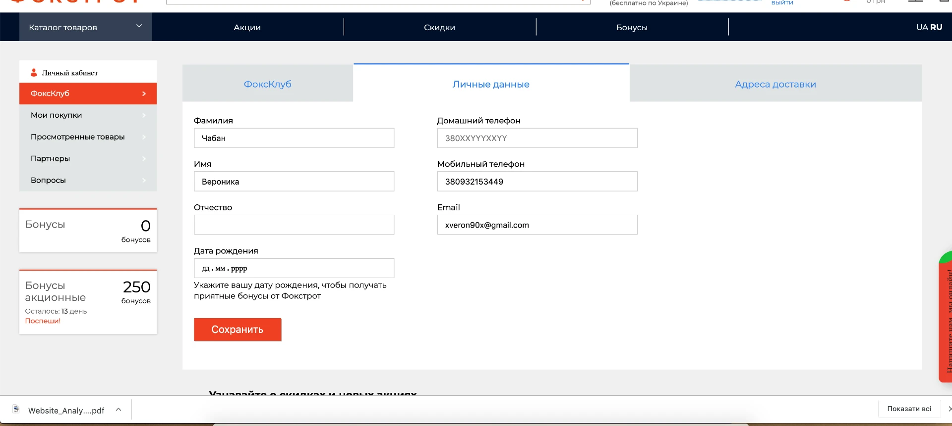952x426 pixels.
Task: Click the Фамилия input field
Action: point(294,138)
